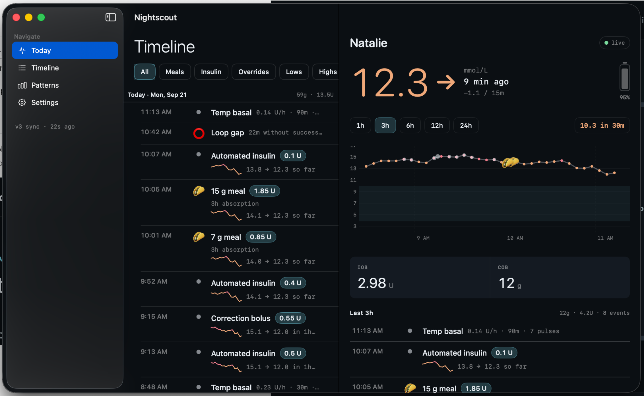Click the Settings gear icon
The image size is (644, 396).
pos(22,103)
